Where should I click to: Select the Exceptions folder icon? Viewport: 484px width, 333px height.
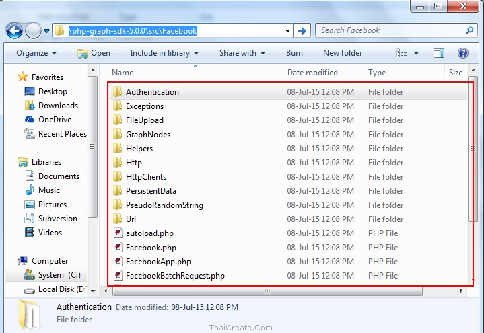point(117,106)
